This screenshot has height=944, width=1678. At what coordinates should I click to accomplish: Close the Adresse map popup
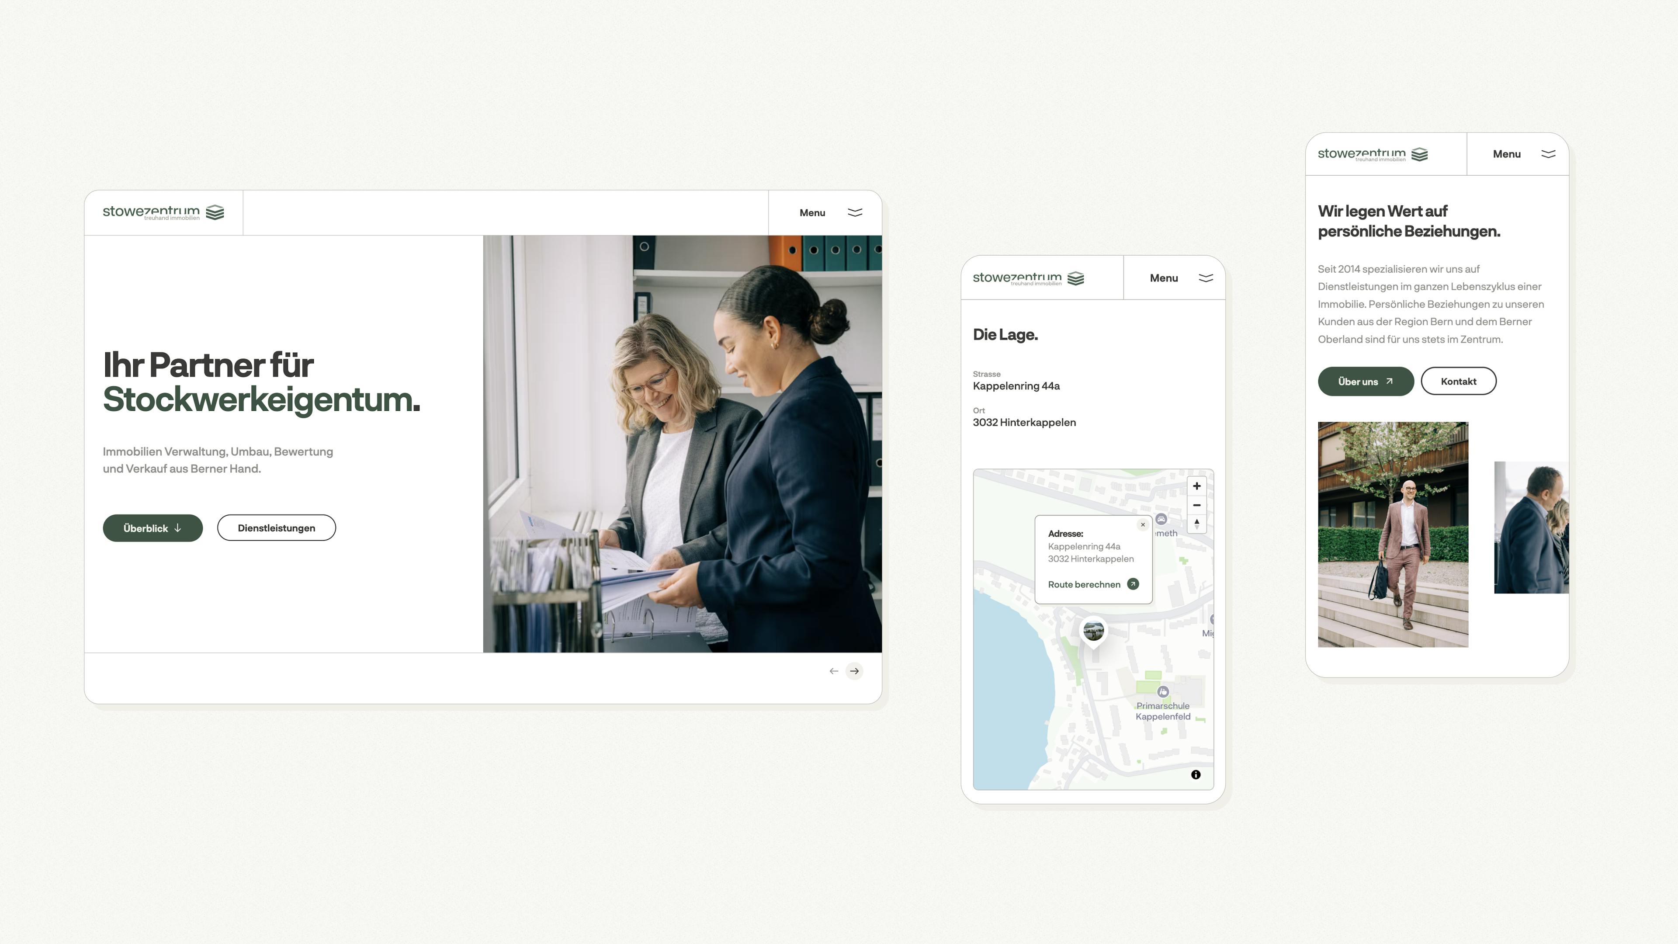pos(1143,524)
